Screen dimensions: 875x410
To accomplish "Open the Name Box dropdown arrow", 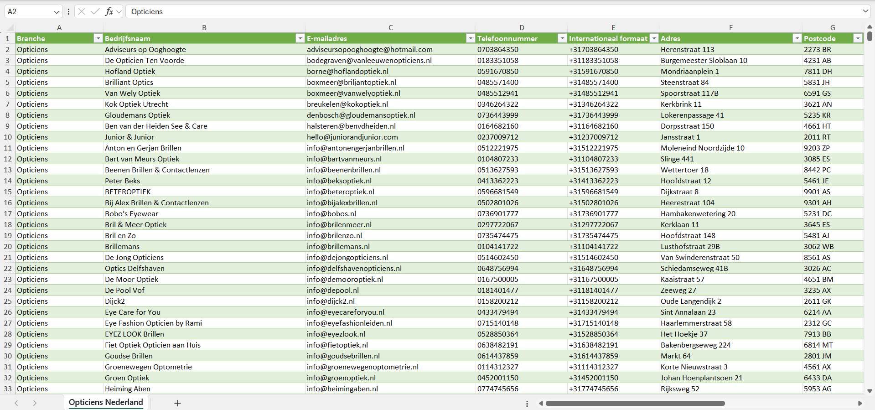I will 57,11.
